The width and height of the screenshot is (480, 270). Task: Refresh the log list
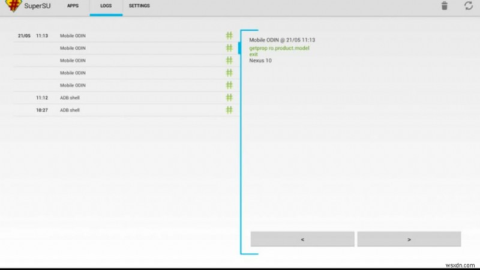click(x=469, y=6)
